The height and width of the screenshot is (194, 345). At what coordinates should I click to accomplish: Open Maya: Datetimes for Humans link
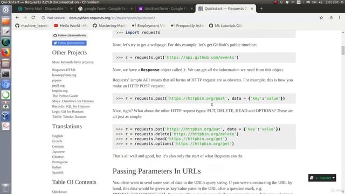pyautogui.click(x=73, y=101)
